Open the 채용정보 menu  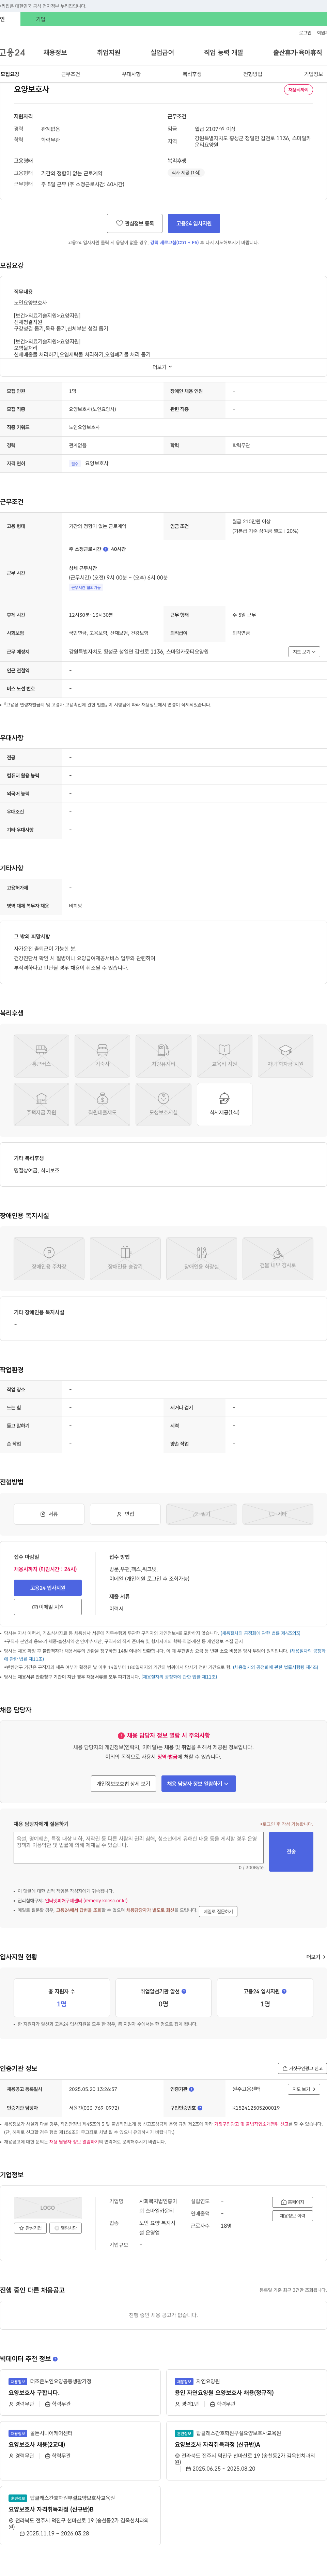pyautogui.click(x=55, y=52)
